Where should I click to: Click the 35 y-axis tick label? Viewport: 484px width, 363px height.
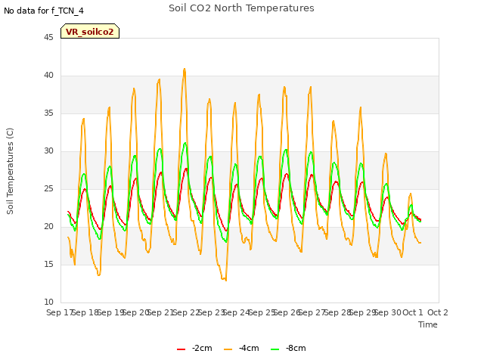[48, 113]
